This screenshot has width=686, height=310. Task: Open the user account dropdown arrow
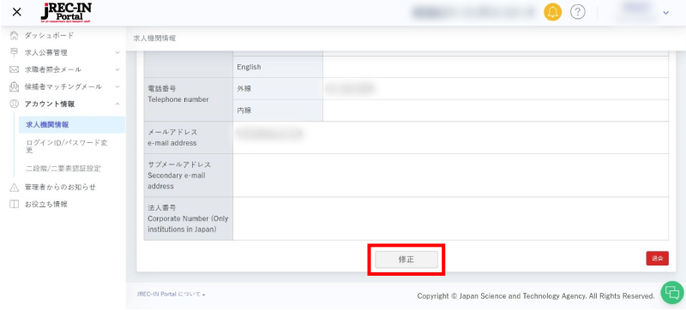pyautogui.click(x=666, y=13)
